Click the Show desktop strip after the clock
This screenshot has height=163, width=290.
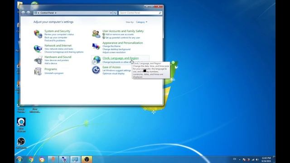[x=274, y=159]
